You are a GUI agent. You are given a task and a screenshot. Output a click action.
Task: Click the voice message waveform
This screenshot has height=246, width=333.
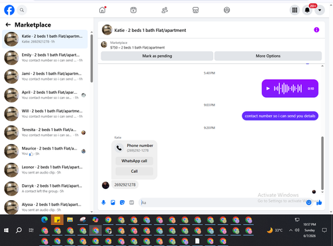[x=288, y=88]
